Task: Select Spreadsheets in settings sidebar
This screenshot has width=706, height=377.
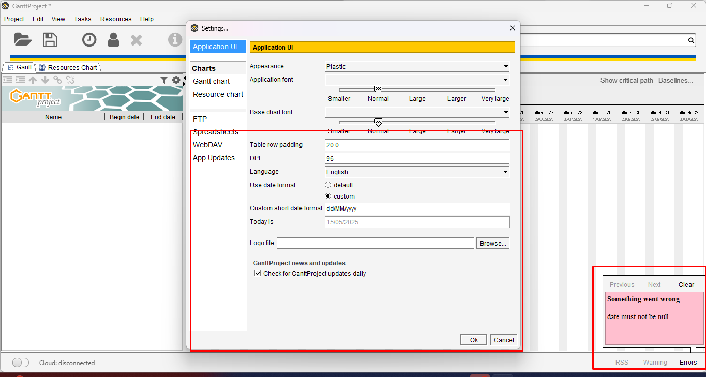Action: tap(216, 132)
